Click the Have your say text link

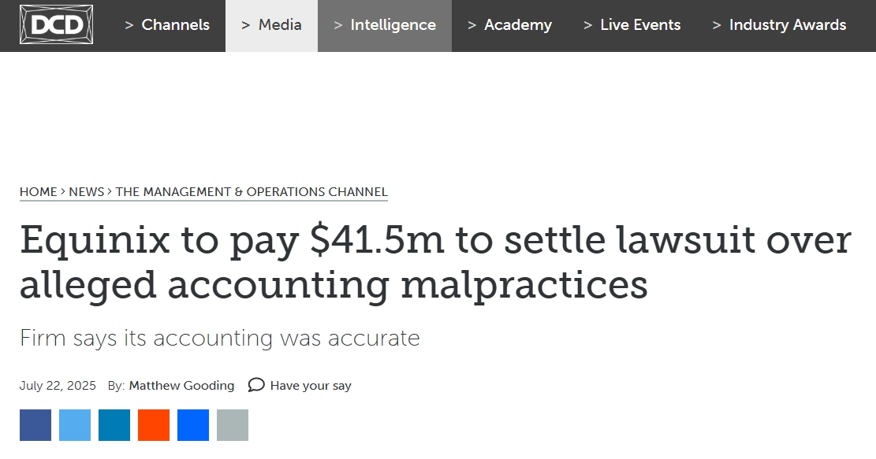click(311, 385)
